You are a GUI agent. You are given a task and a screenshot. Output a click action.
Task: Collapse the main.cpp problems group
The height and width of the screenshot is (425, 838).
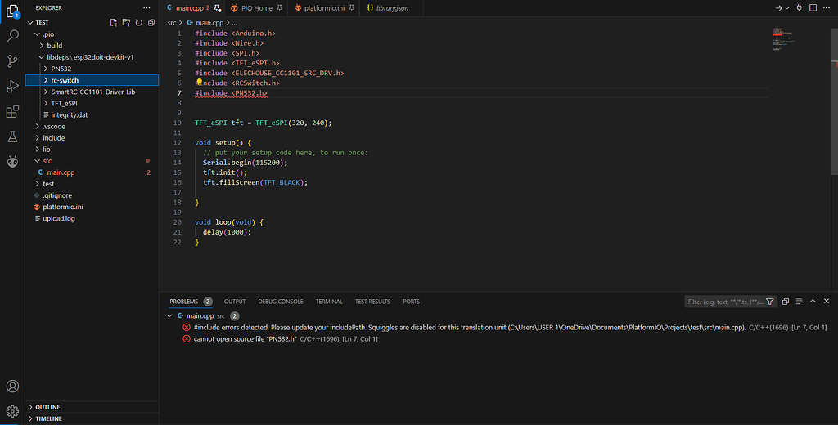tap(169, 315)
